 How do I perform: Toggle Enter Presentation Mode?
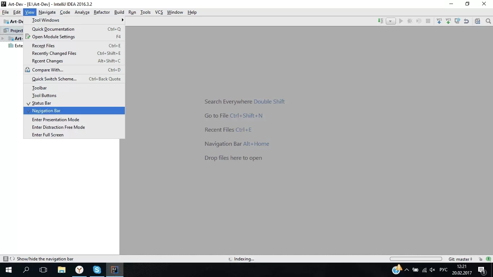[74, 120]
